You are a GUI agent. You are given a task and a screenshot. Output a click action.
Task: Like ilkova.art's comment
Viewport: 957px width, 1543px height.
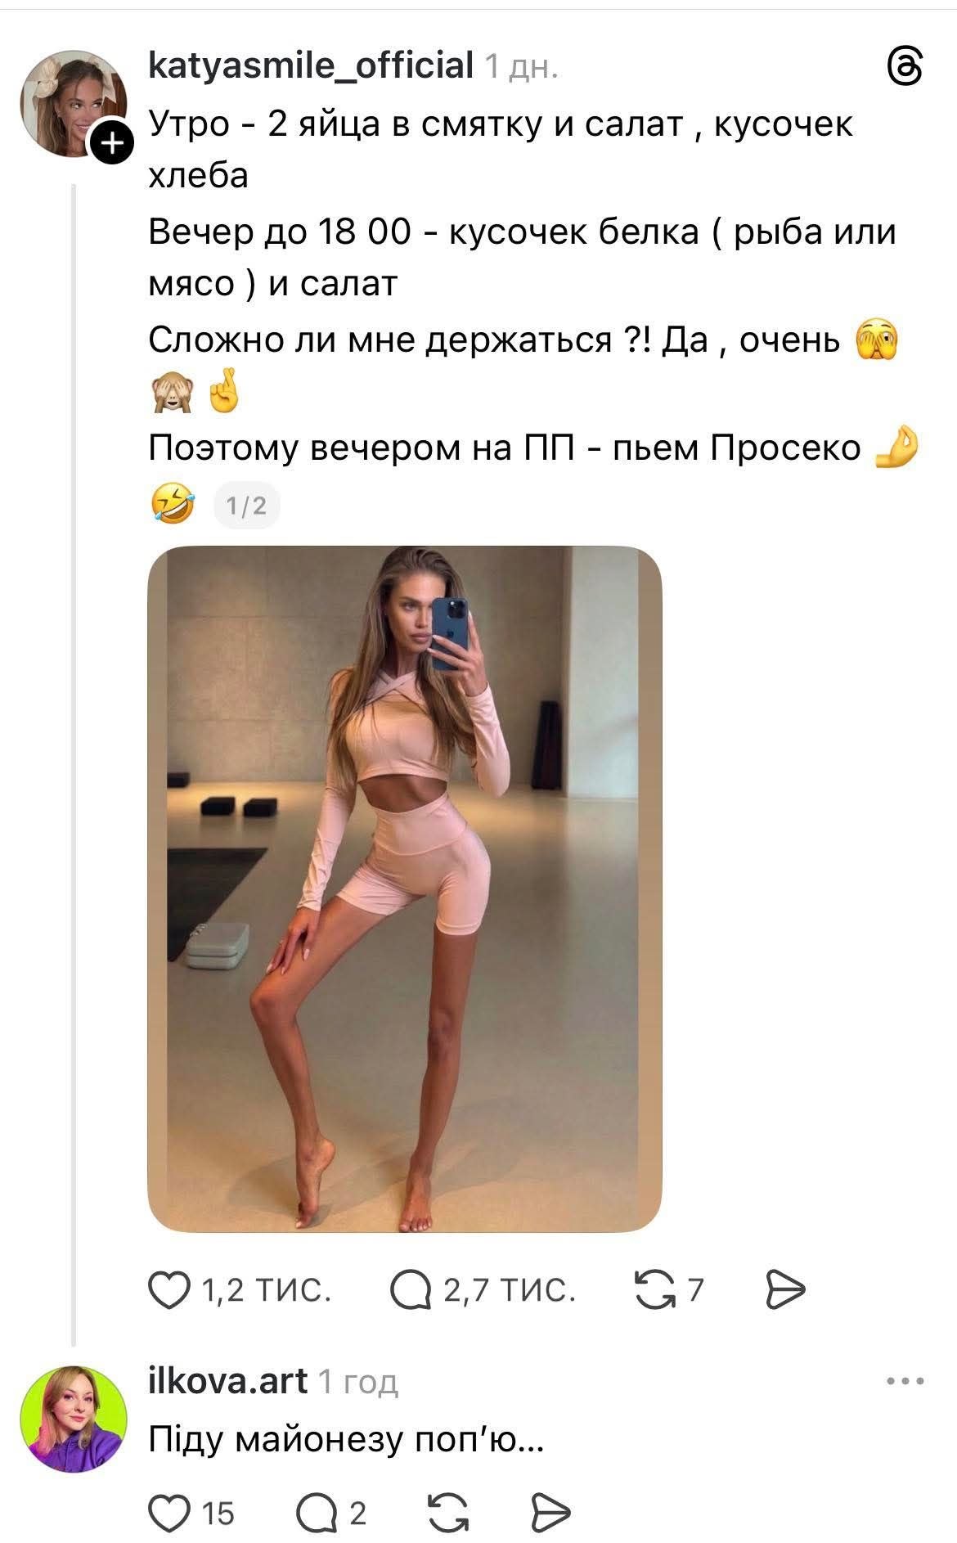click(168, 1513)
